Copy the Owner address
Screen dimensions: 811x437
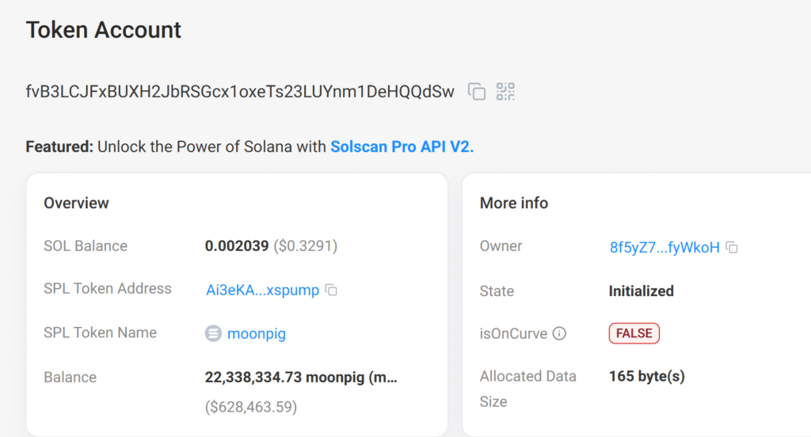pos(733,248)
